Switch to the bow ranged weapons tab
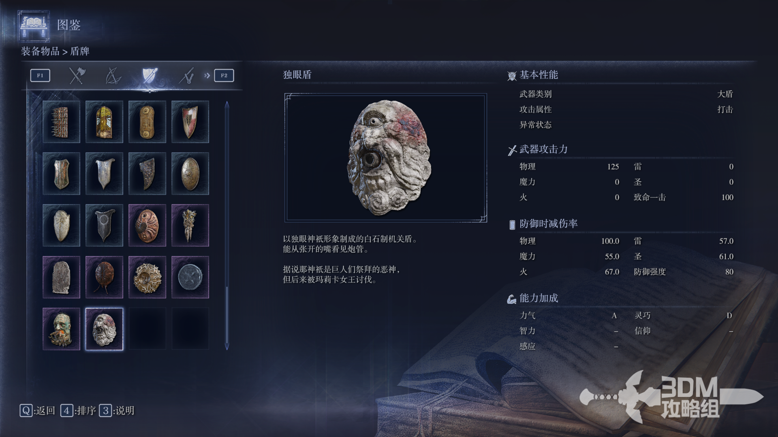 tap(113, 76)
